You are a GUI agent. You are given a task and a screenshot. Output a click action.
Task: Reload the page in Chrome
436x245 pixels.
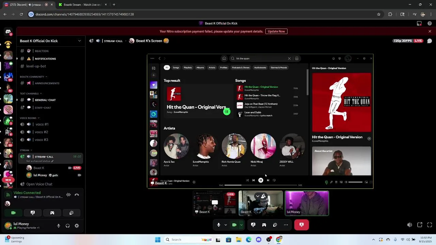[21, 14]
